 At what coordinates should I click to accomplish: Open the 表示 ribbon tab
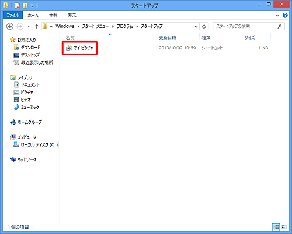click(x=72, y=16)
